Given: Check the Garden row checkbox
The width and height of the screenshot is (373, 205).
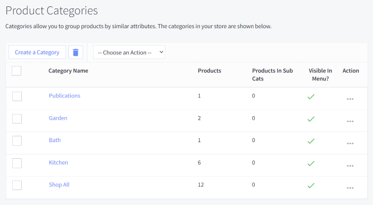Looking at the screenshot, I should coord(17,119).
